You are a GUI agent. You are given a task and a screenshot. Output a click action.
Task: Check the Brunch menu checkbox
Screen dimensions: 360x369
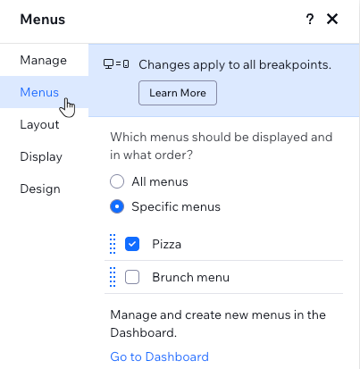132,277
